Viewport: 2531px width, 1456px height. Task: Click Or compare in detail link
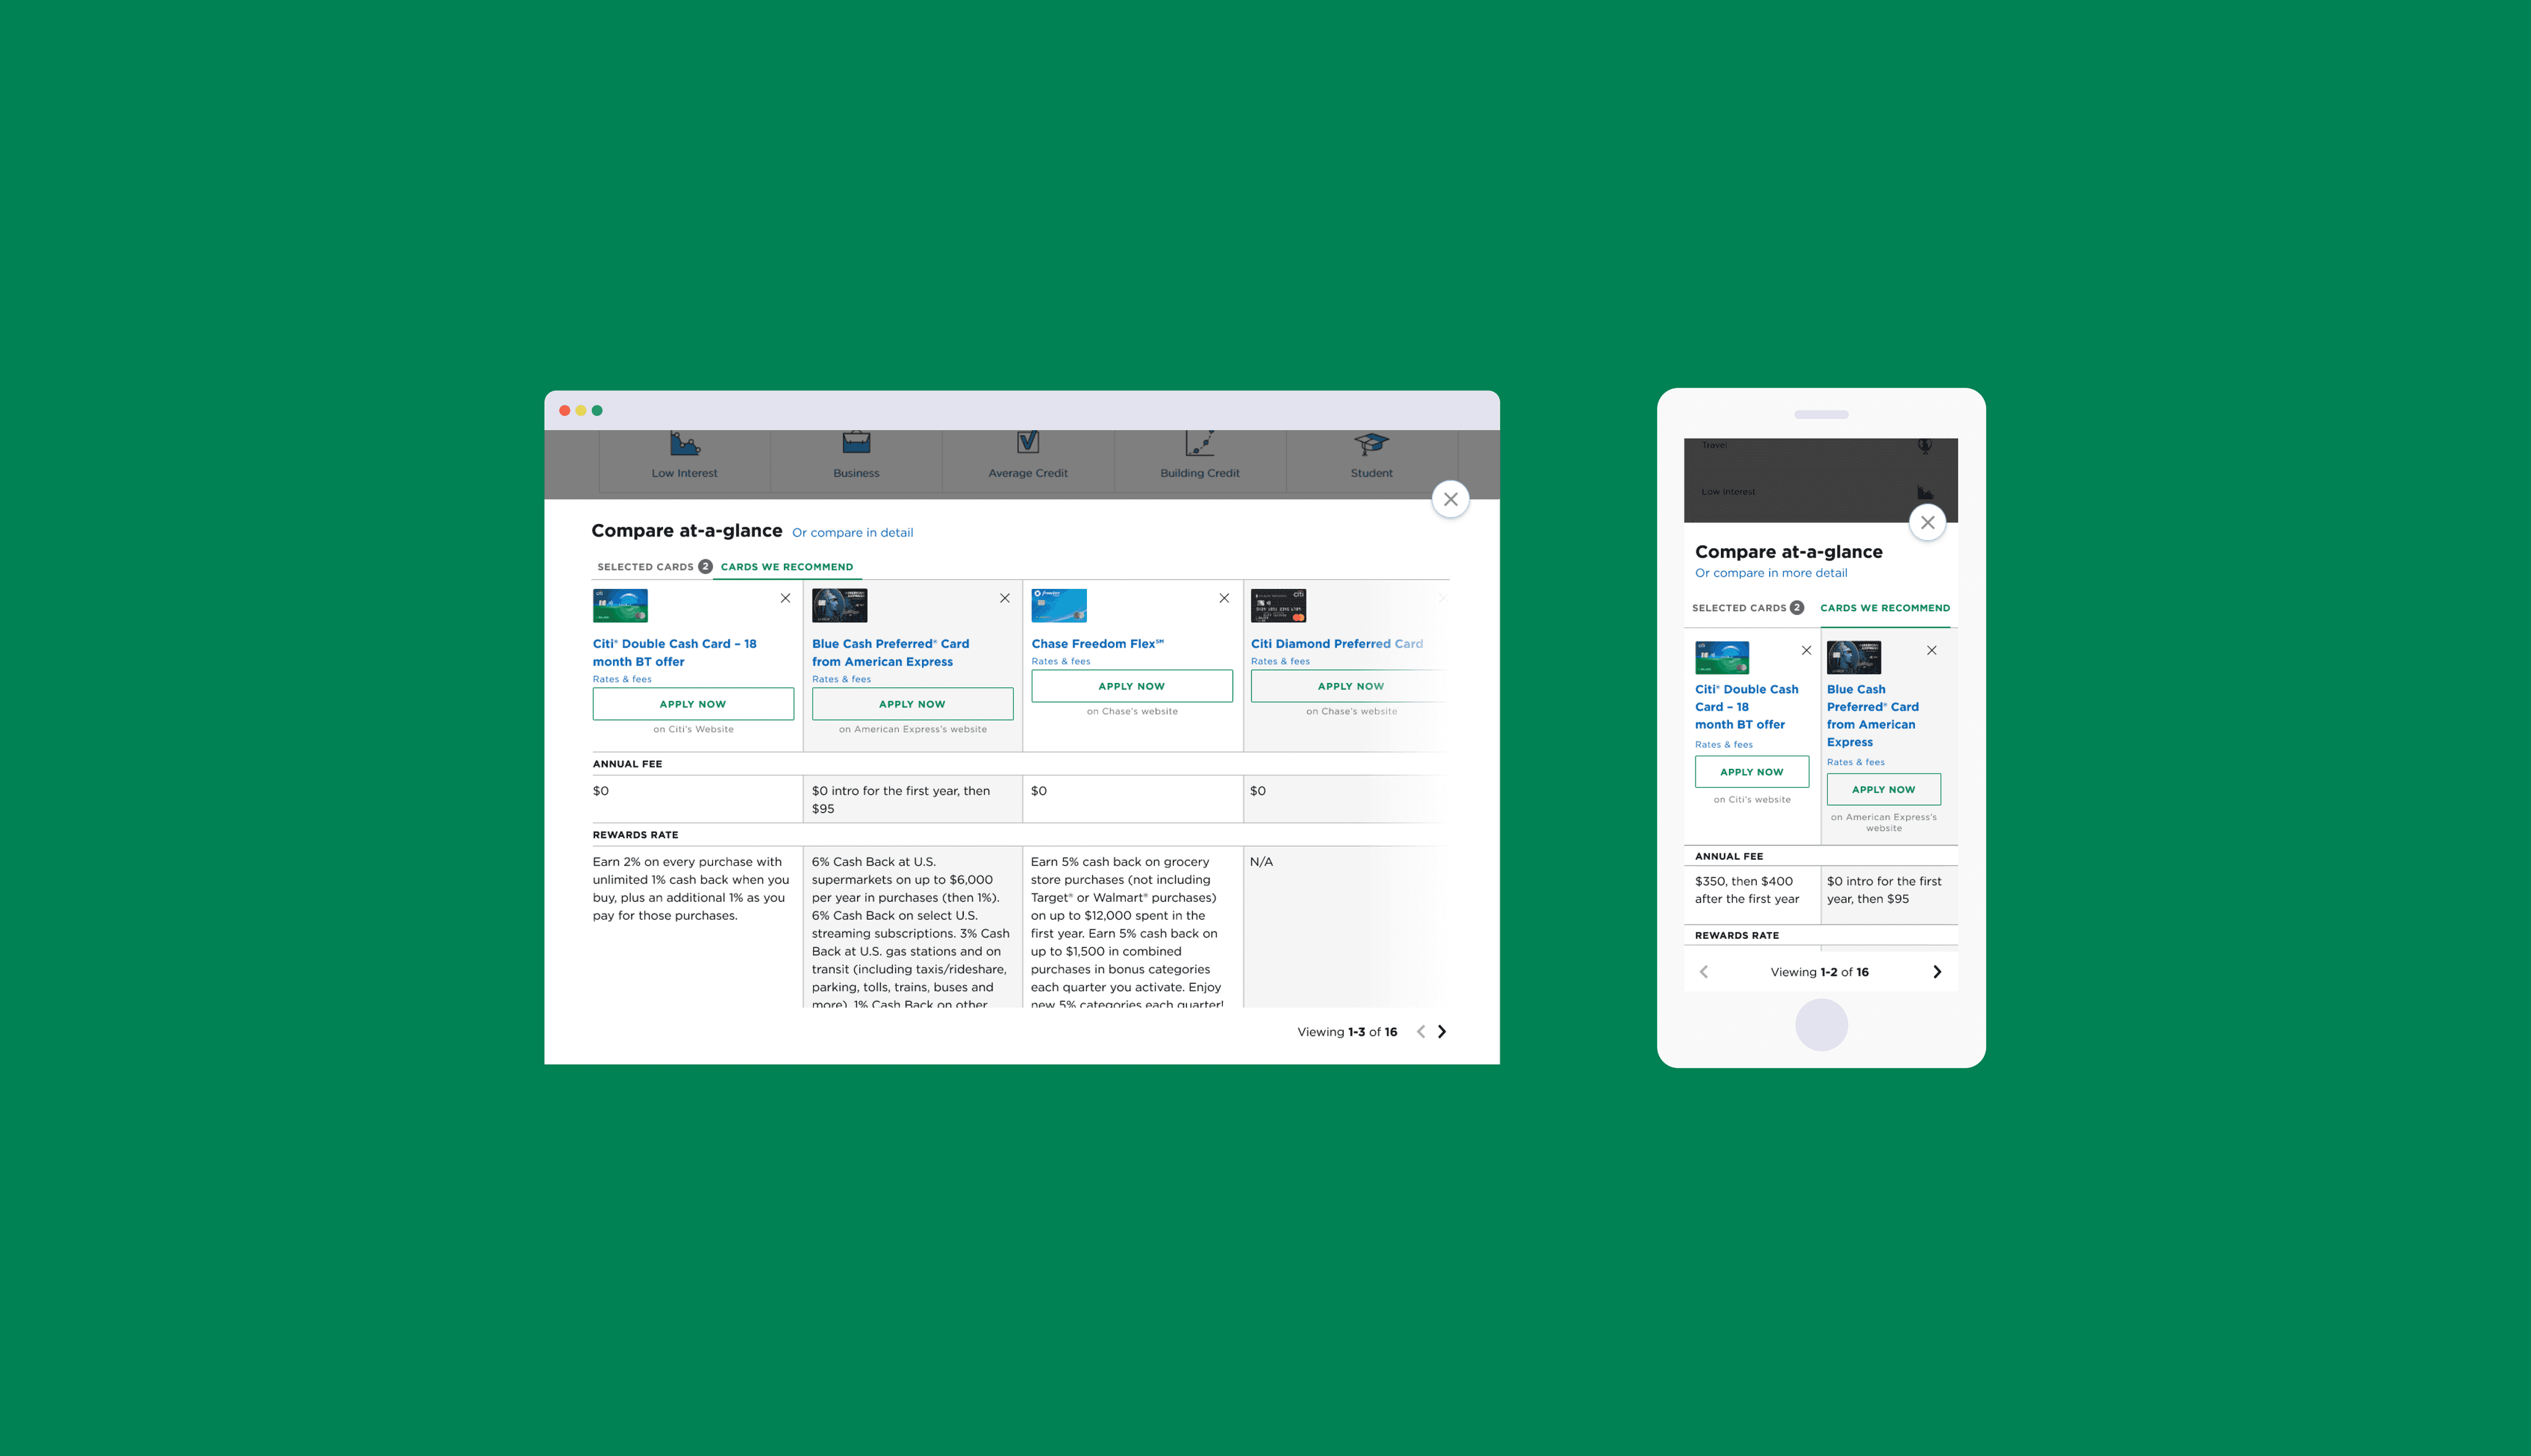(x=851, y=532)
